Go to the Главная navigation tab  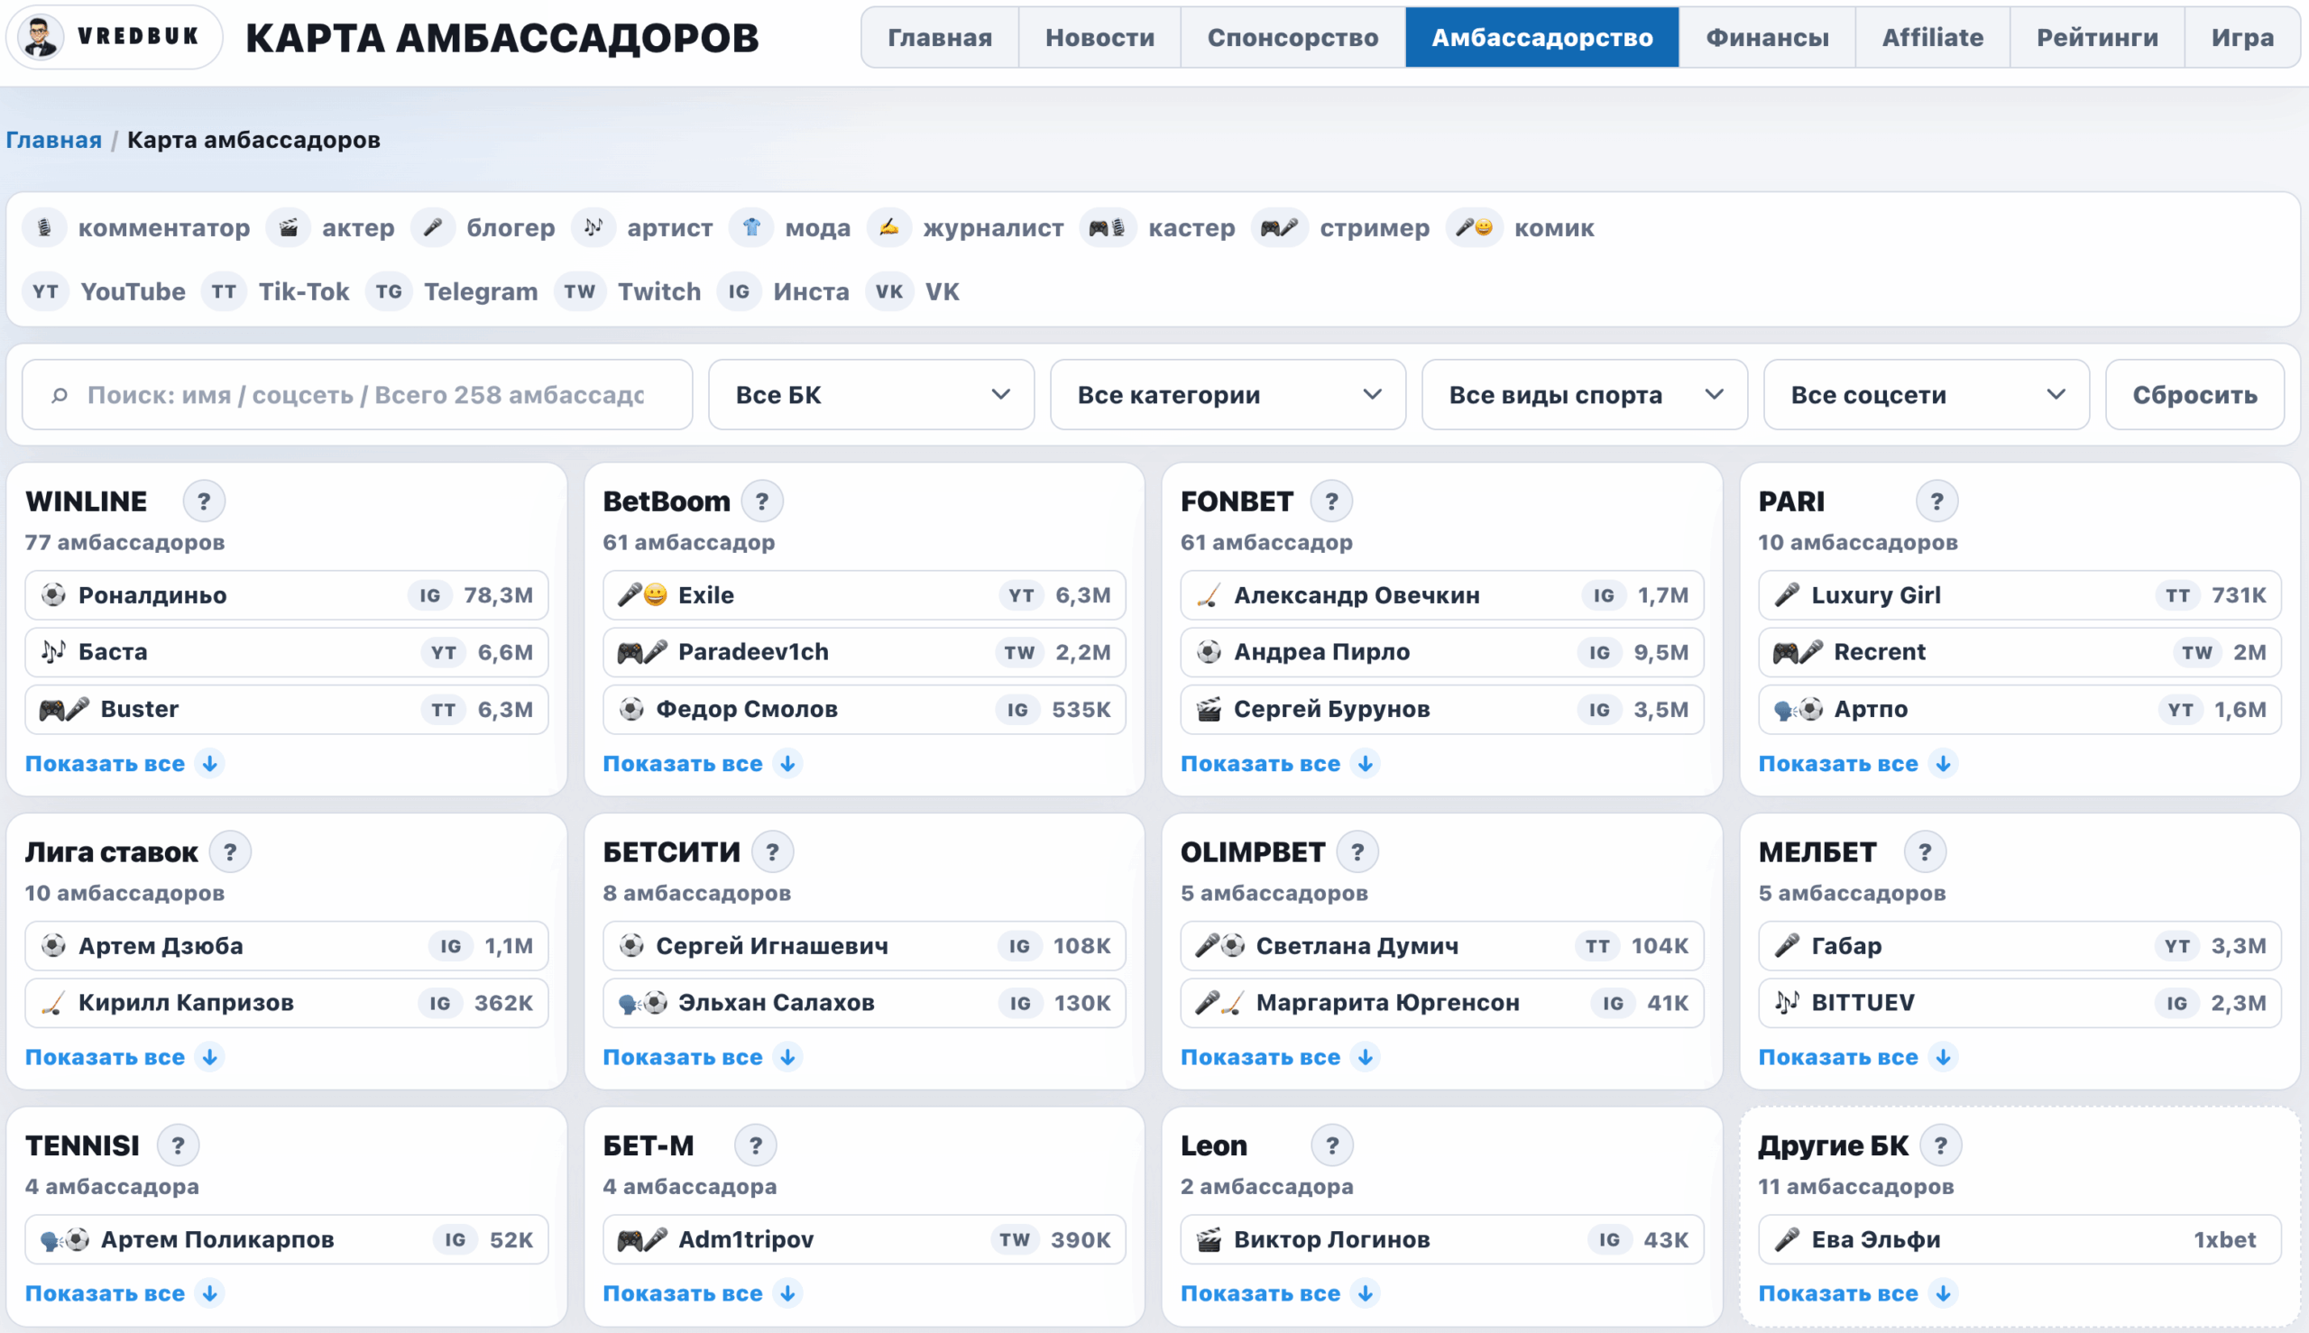click(x=939, y=38)
